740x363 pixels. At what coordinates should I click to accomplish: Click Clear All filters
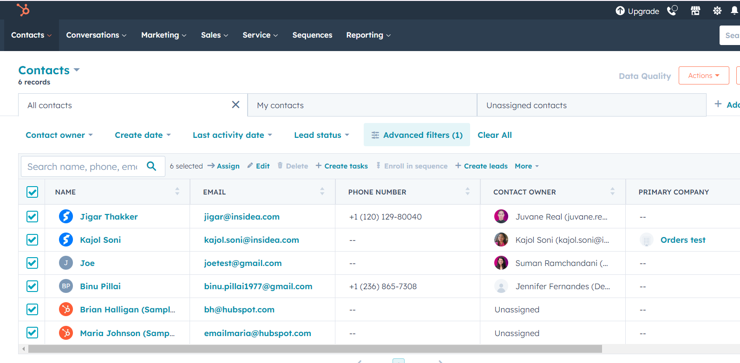coord(495,135)
